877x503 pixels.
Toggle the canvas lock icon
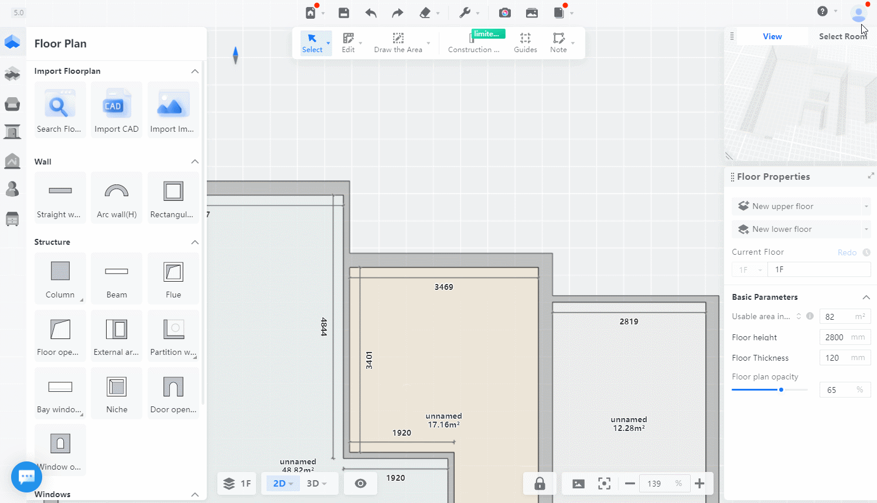click(x=540, y=483)
